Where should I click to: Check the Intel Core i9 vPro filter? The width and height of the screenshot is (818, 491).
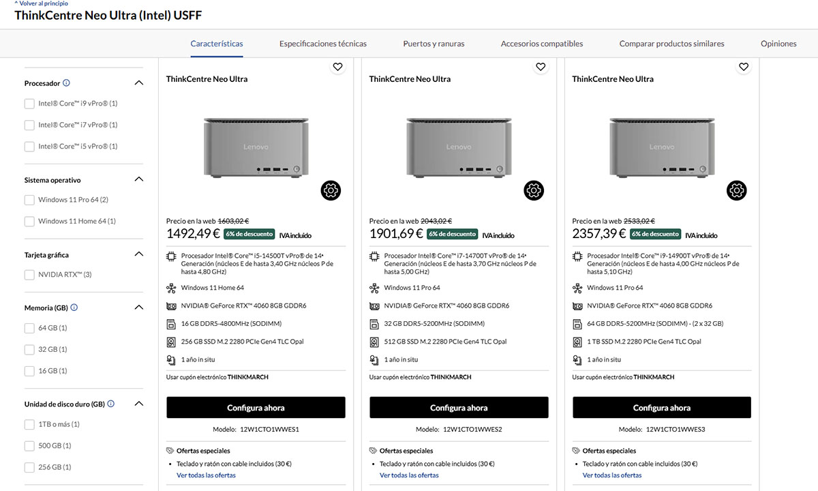coord(29,104)
